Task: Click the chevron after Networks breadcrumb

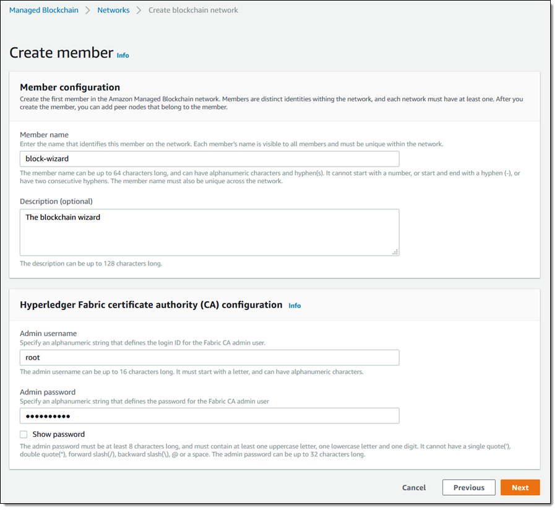Action: point(139,11)
